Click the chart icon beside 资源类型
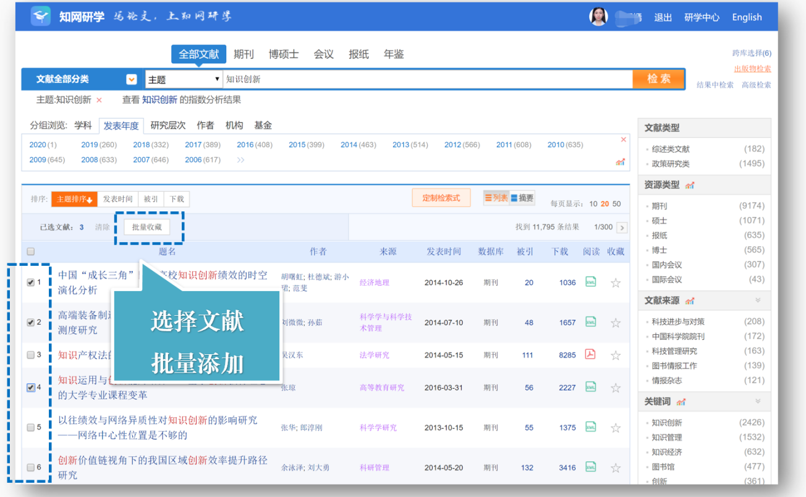This screenshot has width=806, height=497. pos(690,185)
